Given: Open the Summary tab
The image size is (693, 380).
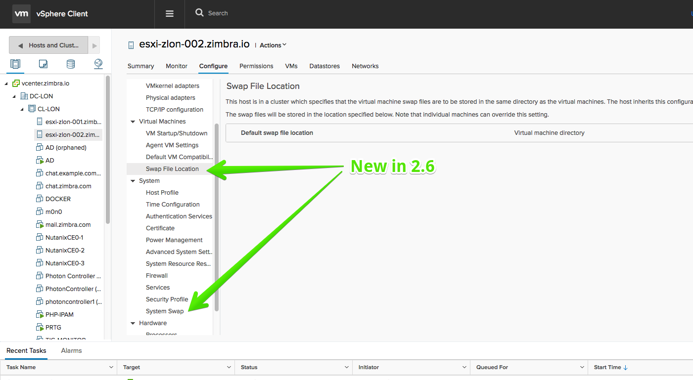Looking at the screenshot, I should [x=140, y=66].
